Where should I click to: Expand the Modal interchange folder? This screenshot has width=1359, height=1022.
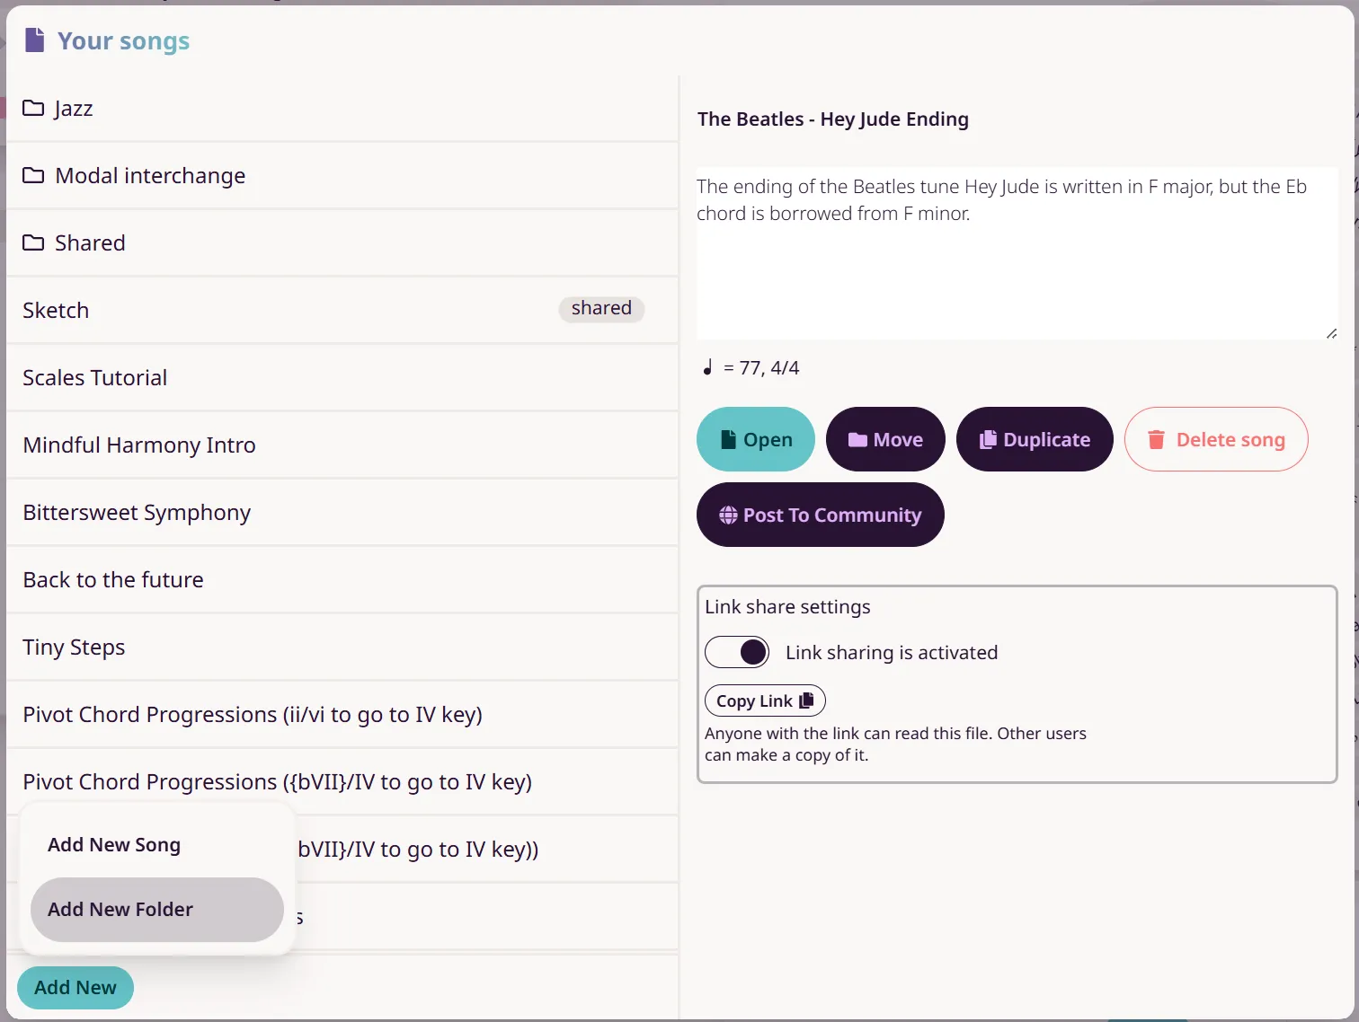(342, 176)
